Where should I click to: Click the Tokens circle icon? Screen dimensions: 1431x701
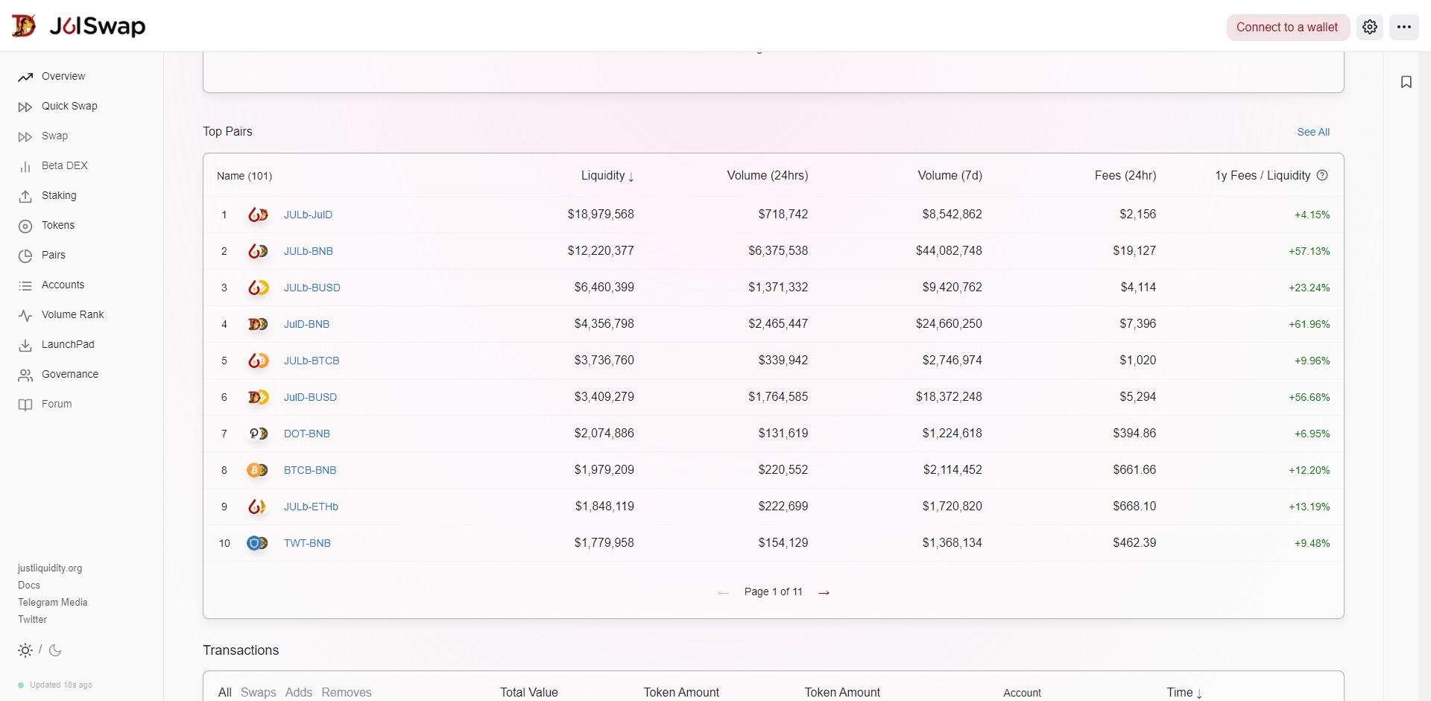click(x=25, y=226)
